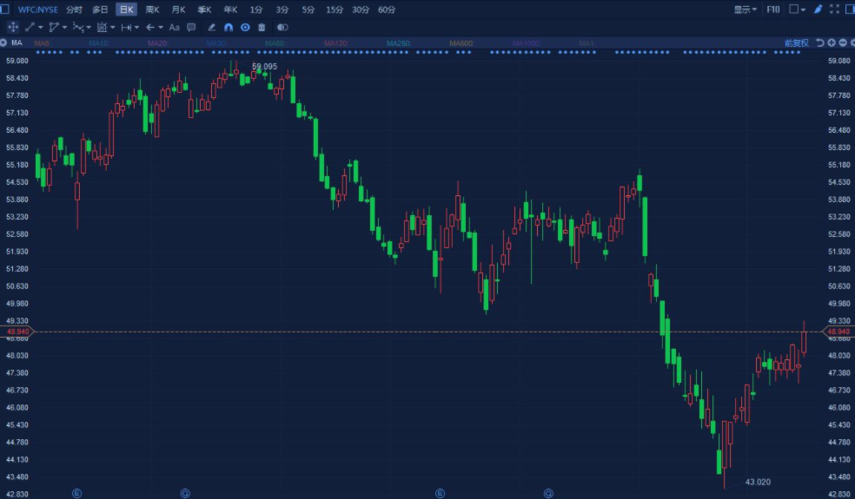Image resolution: width=855 pixels, height=499 pixels.
Task: Open the F10 company info
Action: coord(773,10)
